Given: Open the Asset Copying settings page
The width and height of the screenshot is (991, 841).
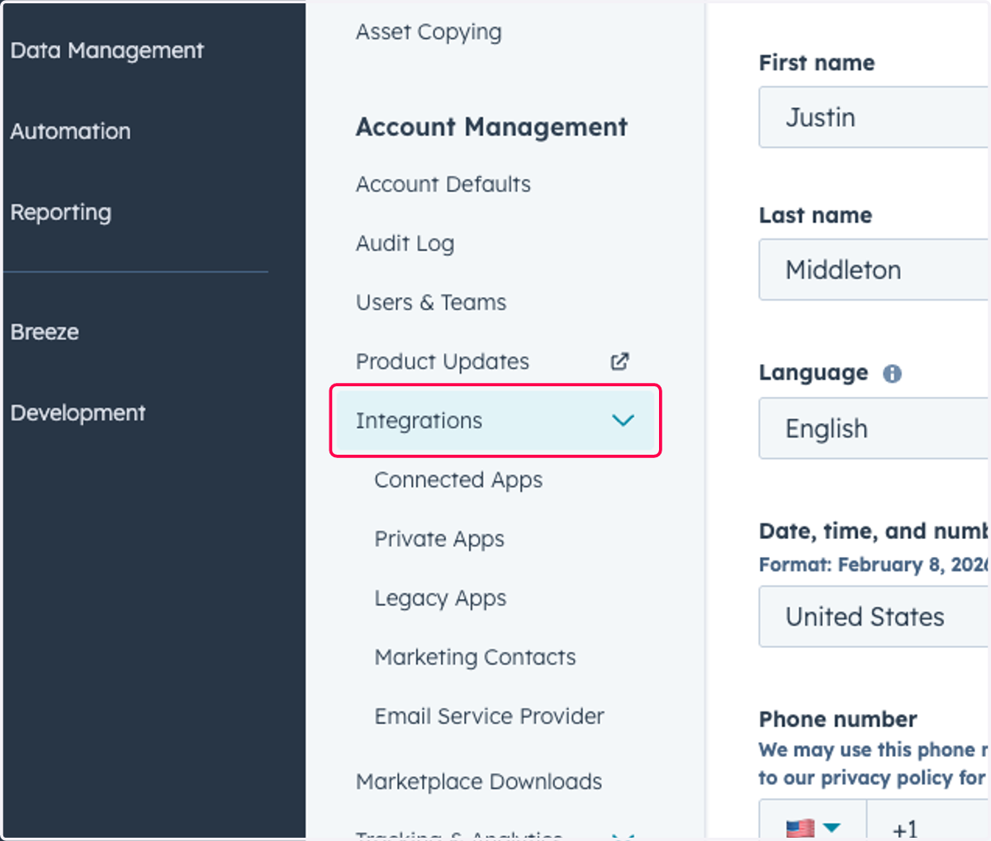Looking at the screenshot, I should (x=429, y=32).
